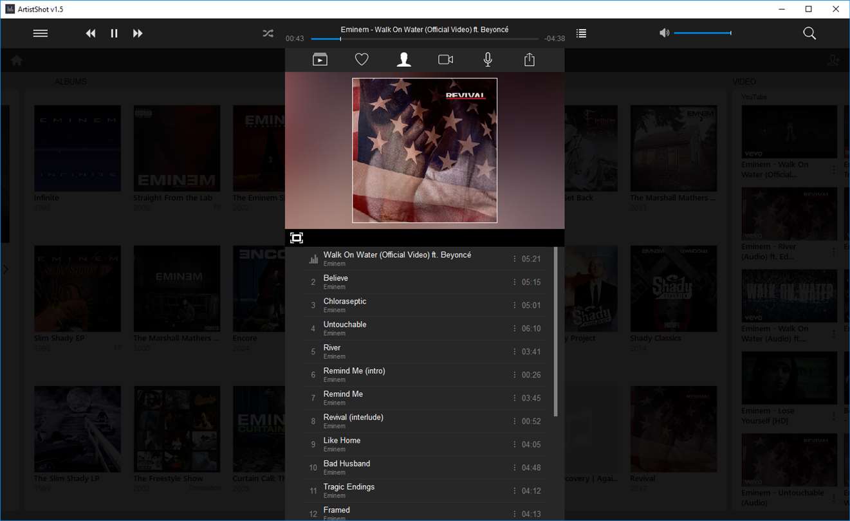The image size is (850, 521).
Task: Open options menu for Remind Me
Action: 514,398
